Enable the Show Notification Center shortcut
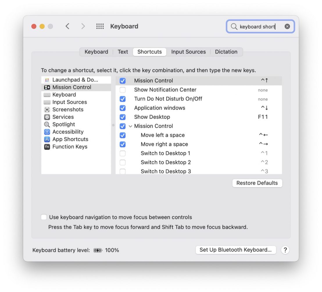 (x=123, y=90)
